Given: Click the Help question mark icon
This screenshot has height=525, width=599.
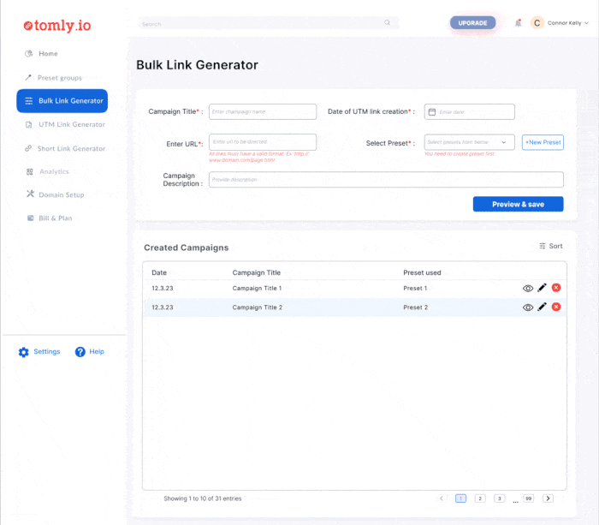Looking at the screenshot, I should (x=80, y=352).
